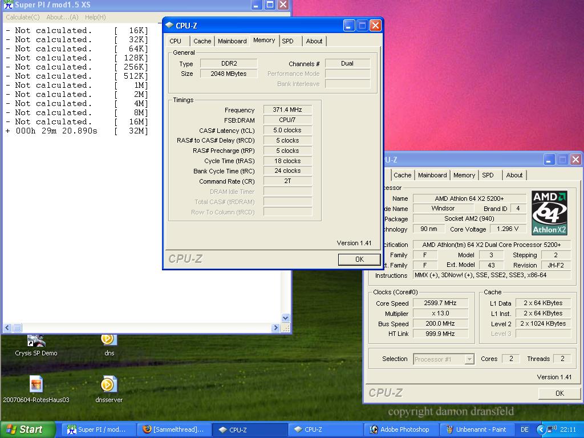Switch to second CPU-Z taskbar button
584x438 pixels.
click(325, 429)
